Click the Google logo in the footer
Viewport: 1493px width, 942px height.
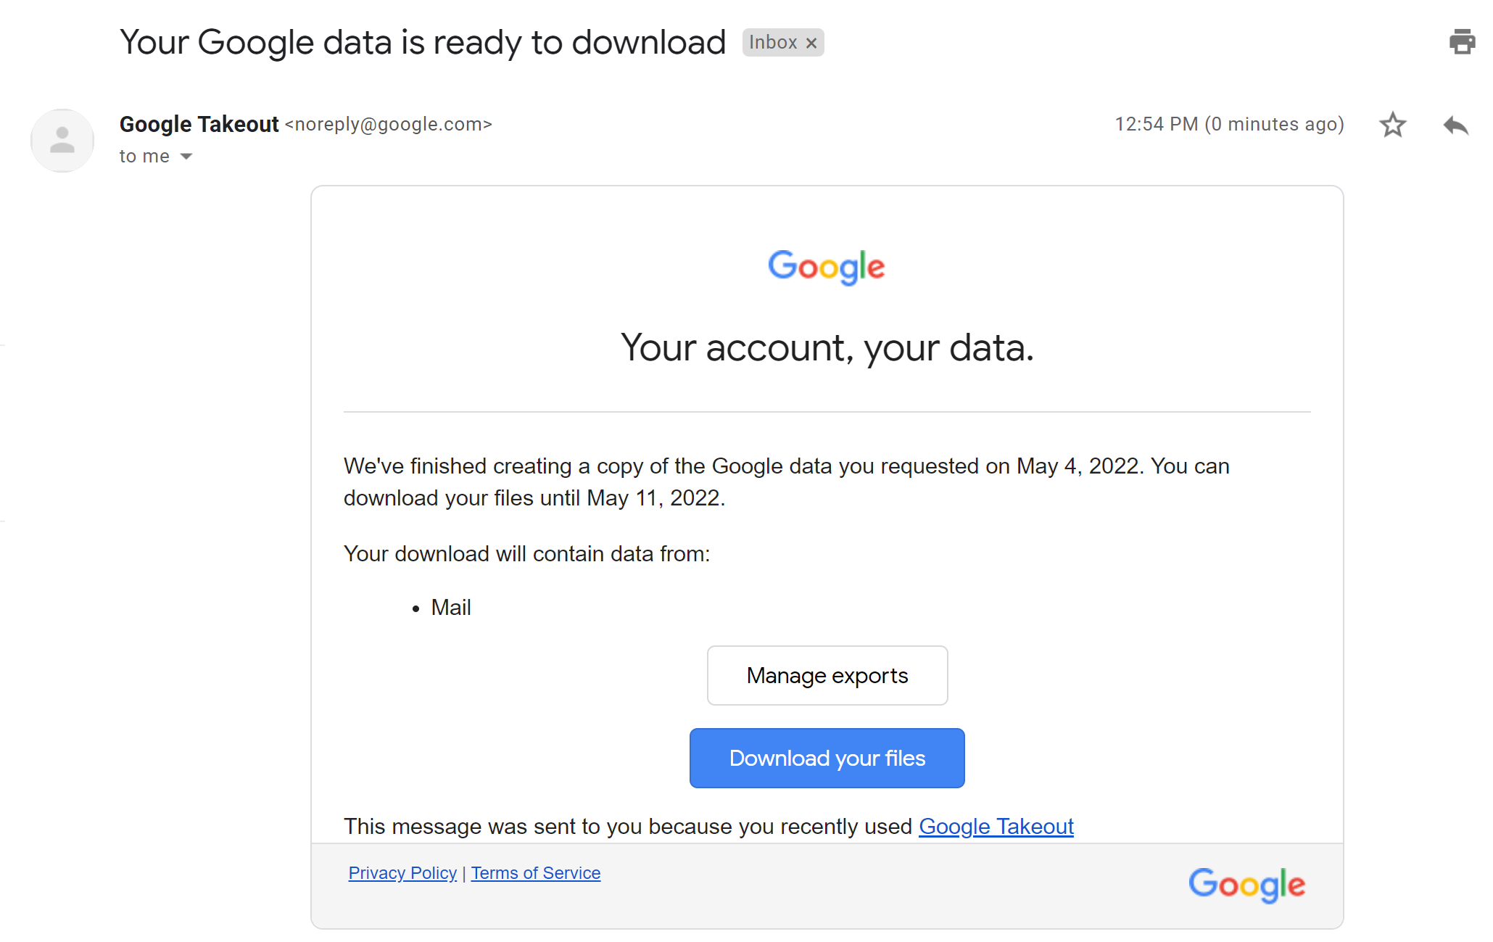click(1246, 884)
